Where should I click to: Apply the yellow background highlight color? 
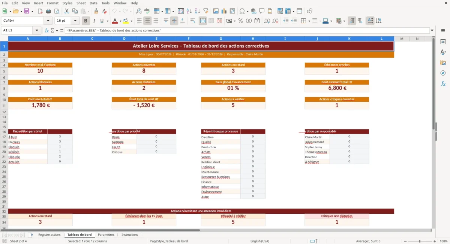pos(126,21)
